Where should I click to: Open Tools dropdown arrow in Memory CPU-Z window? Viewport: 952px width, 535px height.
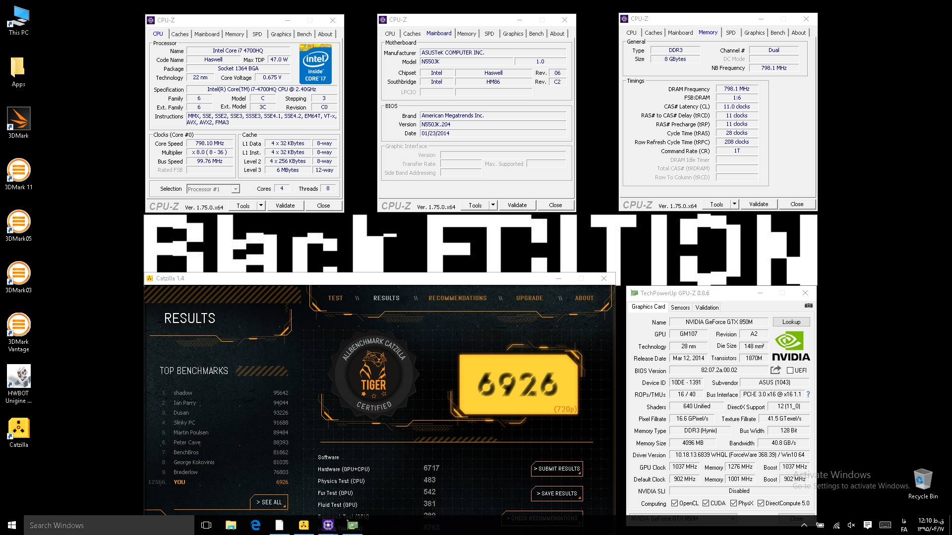pyautogui.click(x=734, y=204)
